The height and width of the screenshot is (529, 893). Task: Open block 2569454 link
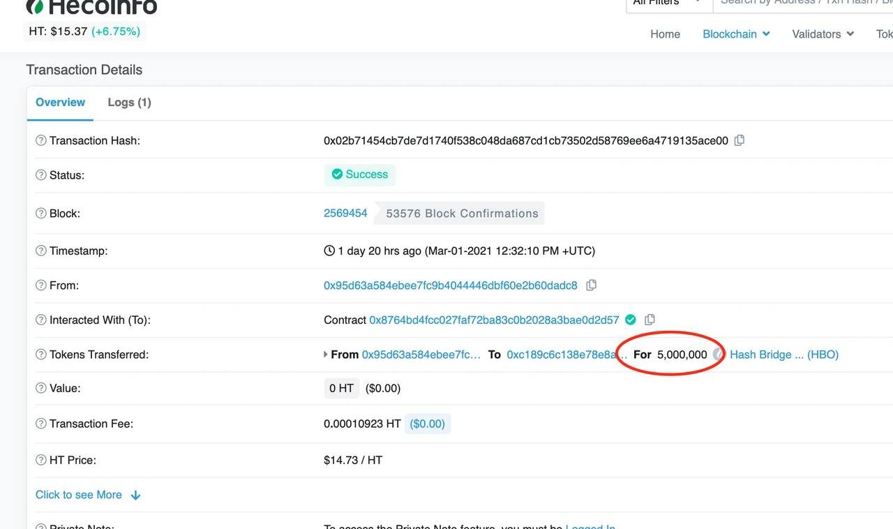pos(345,214)
